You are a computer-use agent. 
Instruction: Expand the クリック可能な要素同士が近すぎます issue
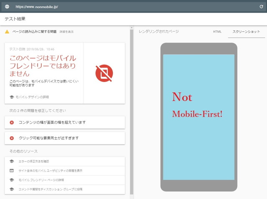(x=65, y=138)
